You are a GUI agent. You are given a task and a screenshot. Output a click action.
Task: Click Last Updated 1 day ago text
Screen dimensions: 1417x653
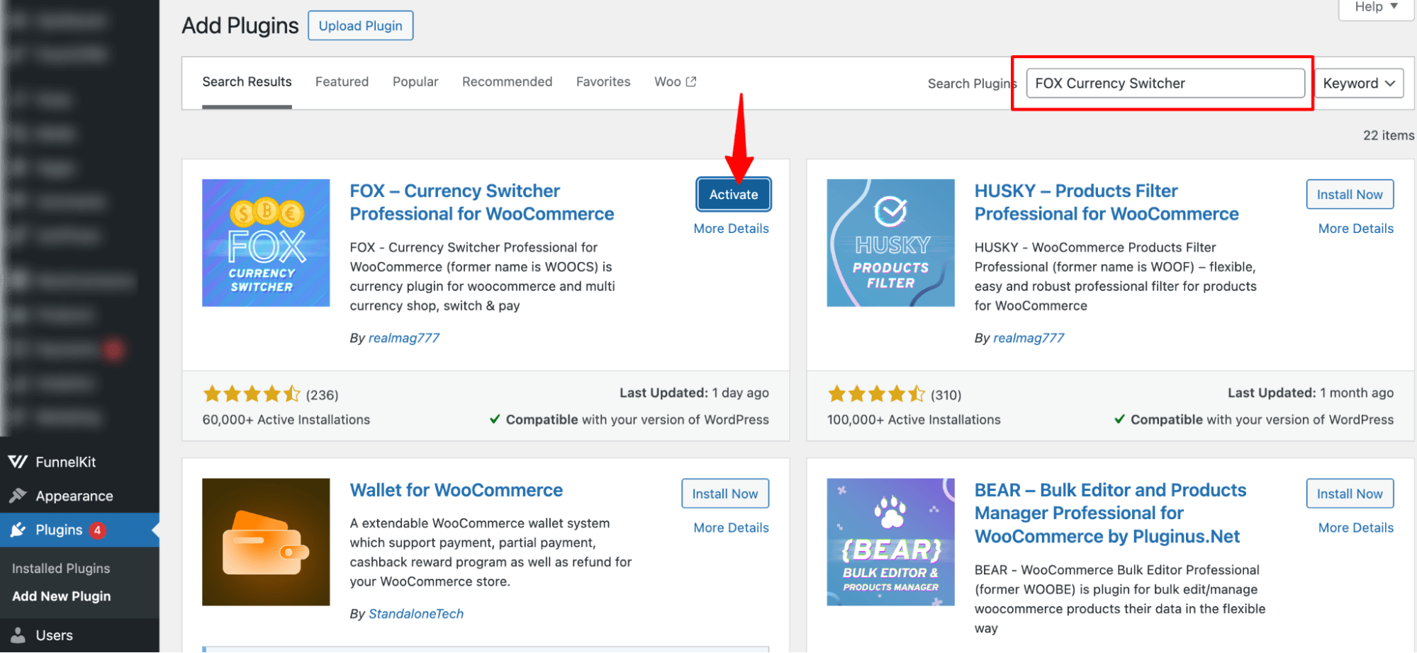(694, 393)
